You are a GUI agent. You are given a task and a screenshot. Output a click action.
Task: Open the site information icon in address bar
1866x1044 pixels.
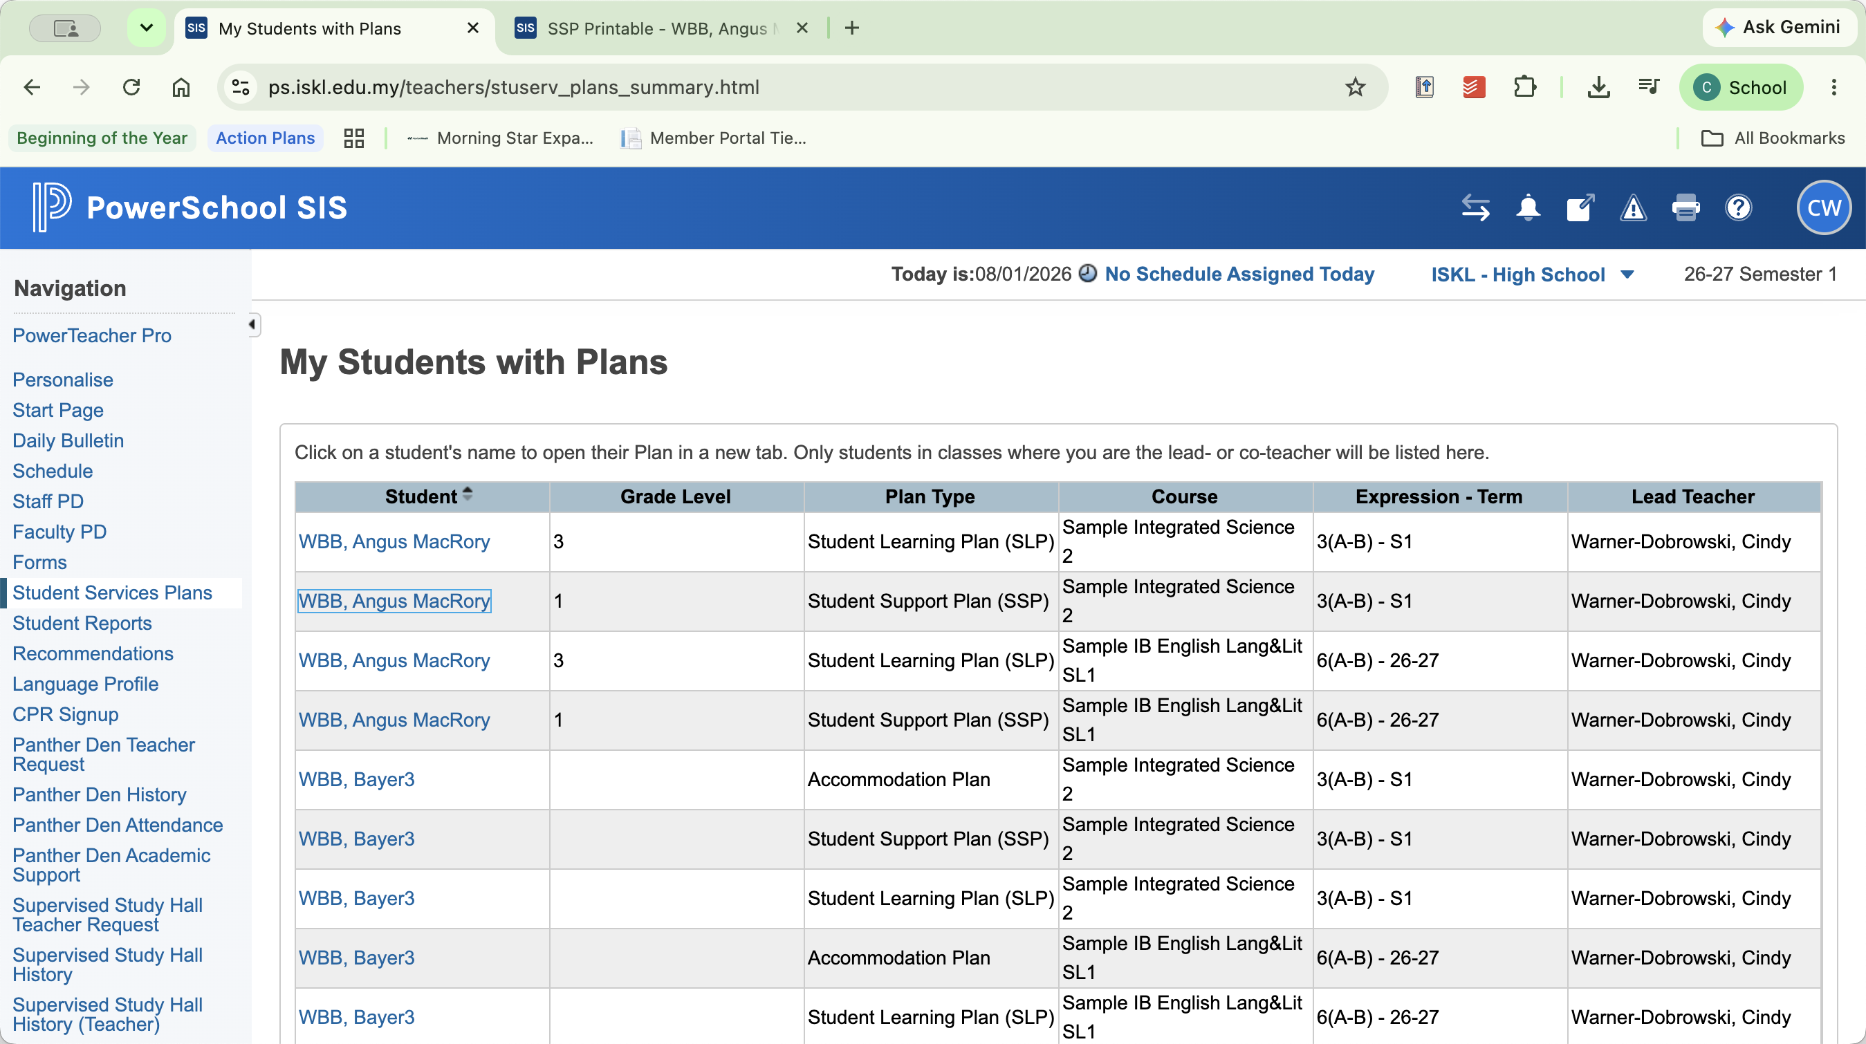coord(241,88)
